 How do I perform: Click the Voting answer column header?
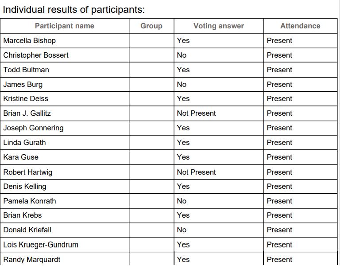tap(219, 26)
